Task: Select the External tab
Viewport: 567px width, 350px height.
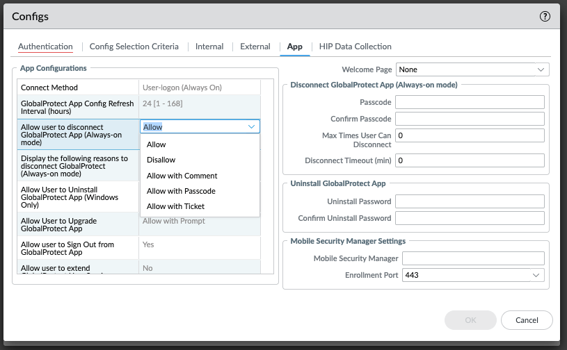Action: 255,47
